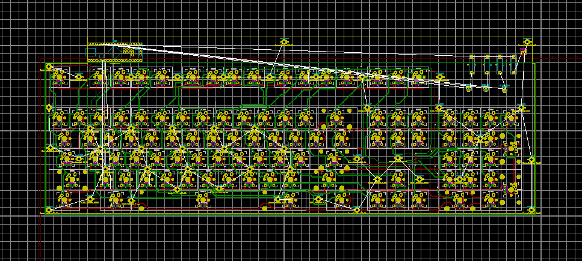582x261 pixels.
Task: Click the isolated pad above the board's top center
Action: click(x=284, y=43)
